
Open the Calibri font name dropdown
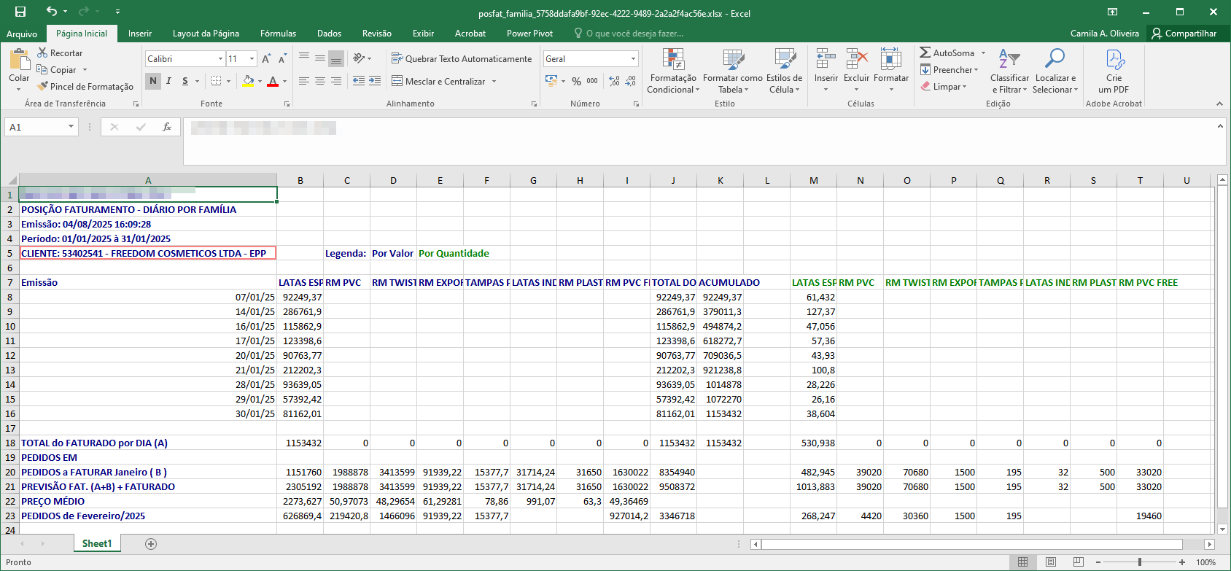click(220, 59)
